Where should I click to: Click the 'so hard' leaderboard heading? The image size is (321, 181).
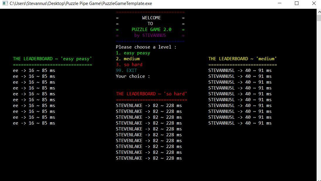pos(151,94)
